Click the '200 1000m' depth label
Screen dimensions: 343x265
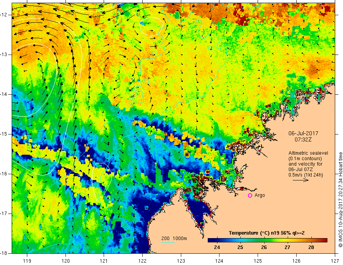coord(174,238)
